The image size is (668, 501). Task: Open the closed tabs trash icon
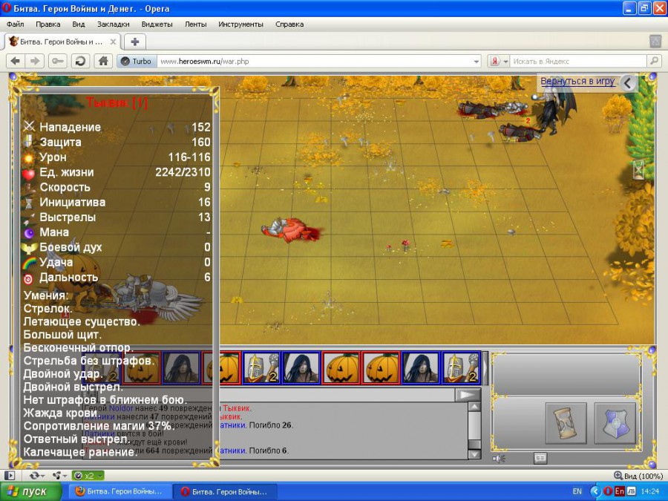click(655, 42)
